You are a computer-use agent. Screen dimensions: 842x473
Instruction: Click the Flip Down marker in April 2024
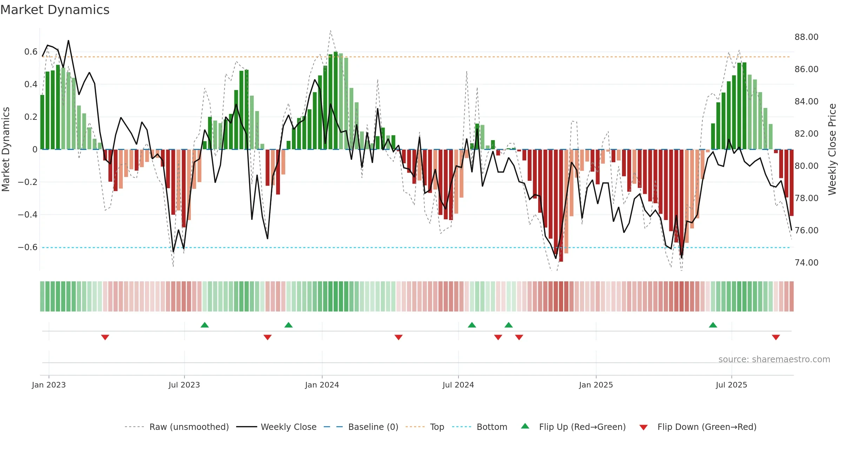[399, 337]
